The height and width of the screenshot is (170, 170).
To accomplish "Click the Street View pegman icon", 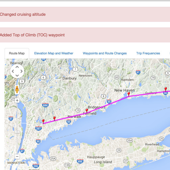I will pos(17,90).
